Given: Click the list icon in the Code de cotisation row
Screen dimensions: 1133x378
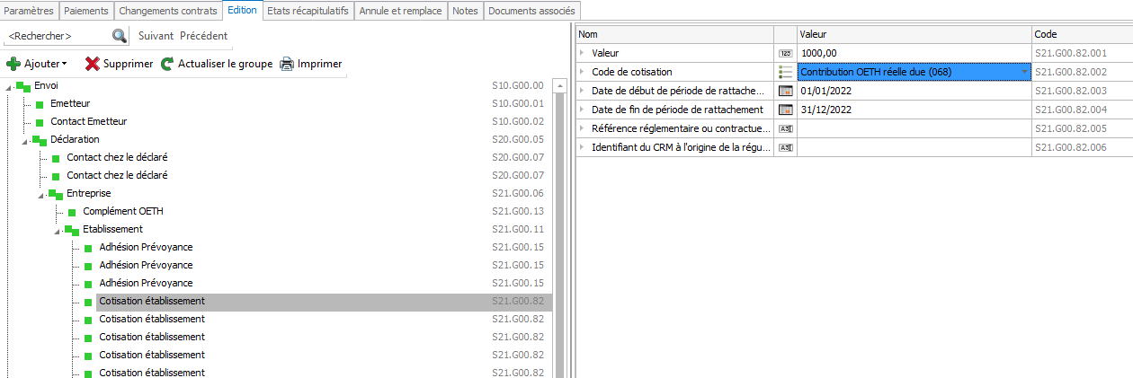Looking at the screenshot, I should tap(785, 72).
